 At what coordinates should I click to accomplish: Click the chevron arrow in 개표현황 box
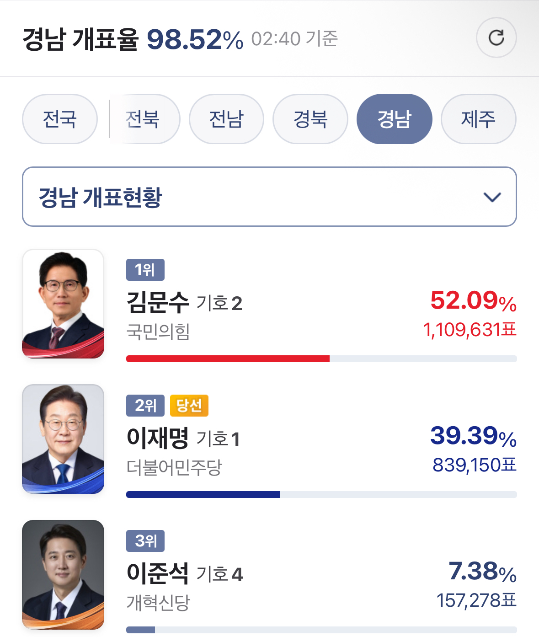pyautogui.click(x=492, y=197)
